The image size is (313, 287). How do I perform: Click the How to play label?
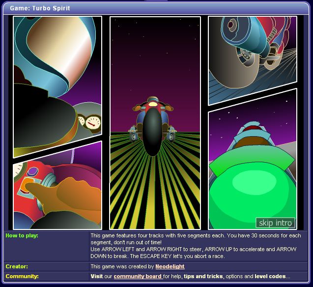22,235
